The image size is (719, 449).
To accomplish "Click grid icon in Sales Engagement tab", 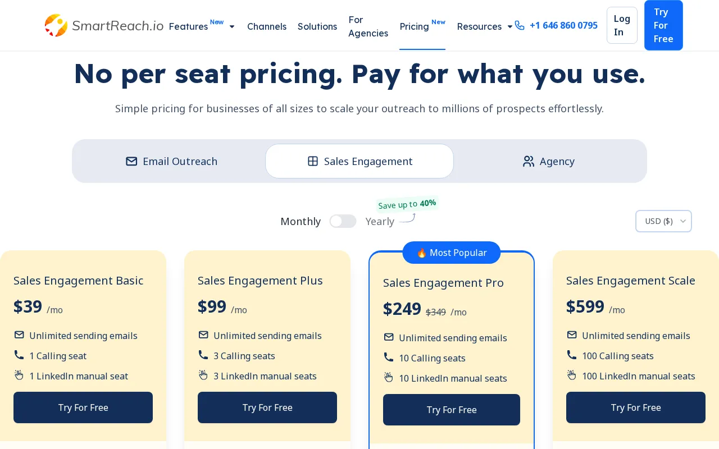I will (313, 162).
